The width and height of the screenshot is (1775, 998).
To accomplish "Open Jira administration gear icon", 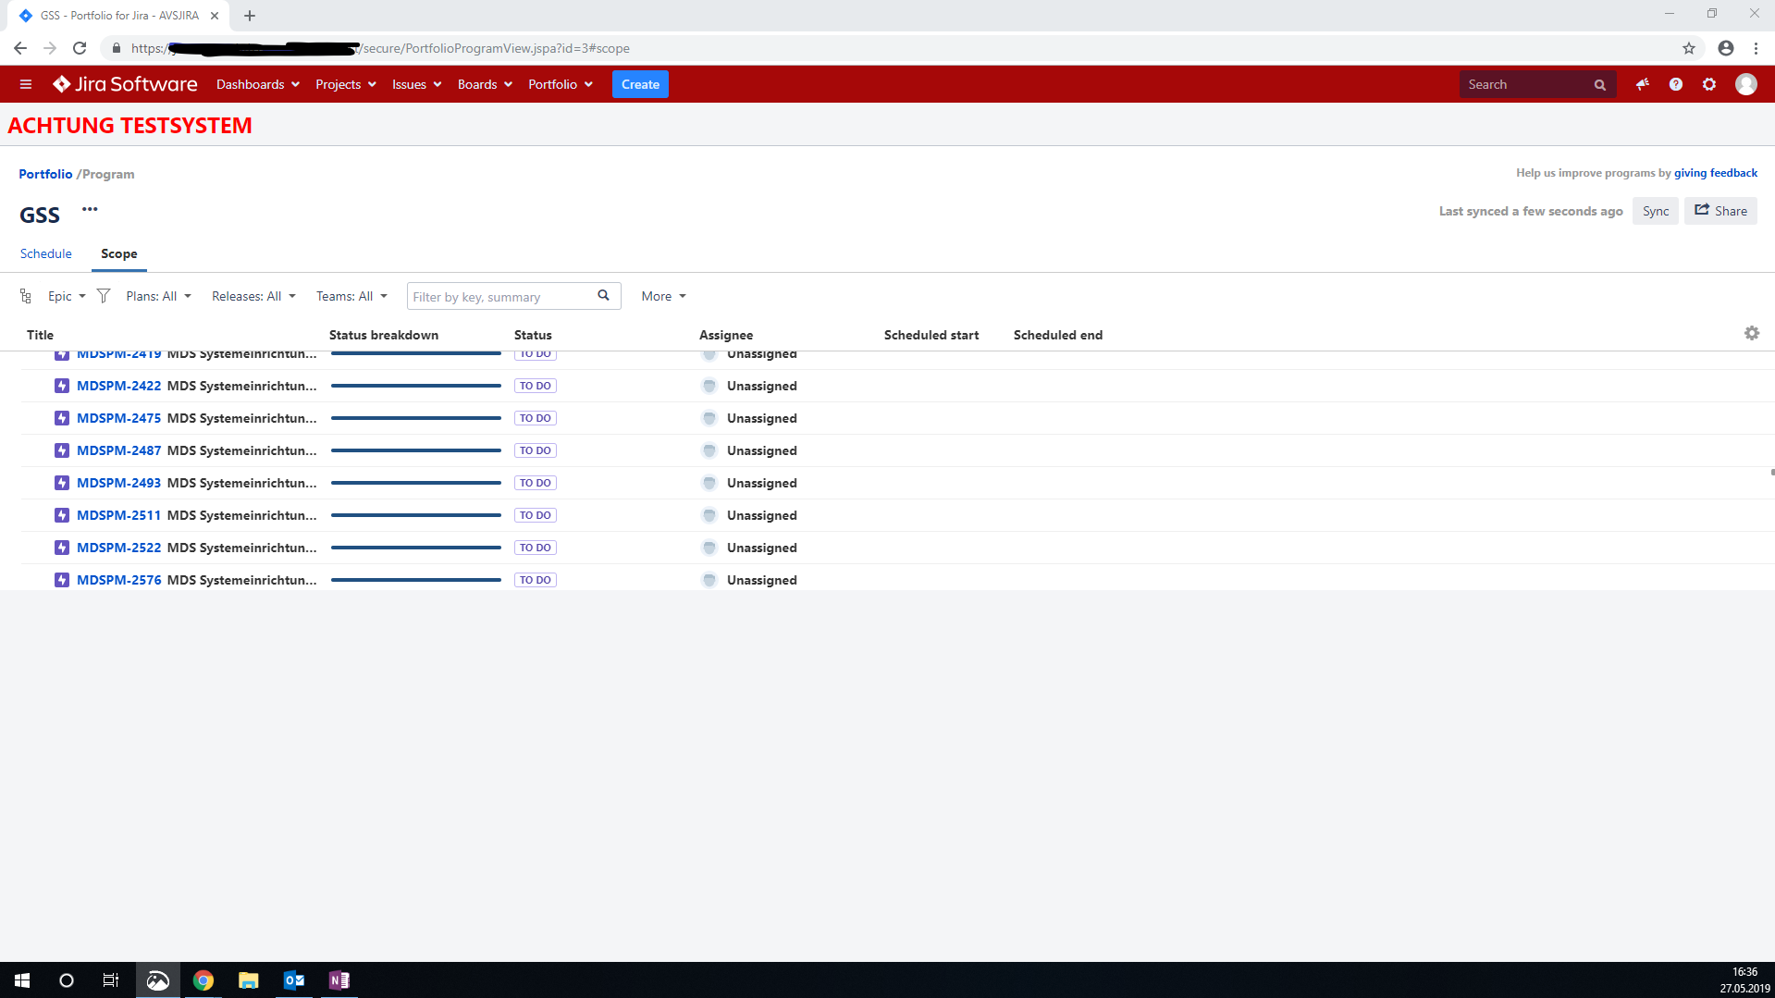I will (x=1709, y=84).
